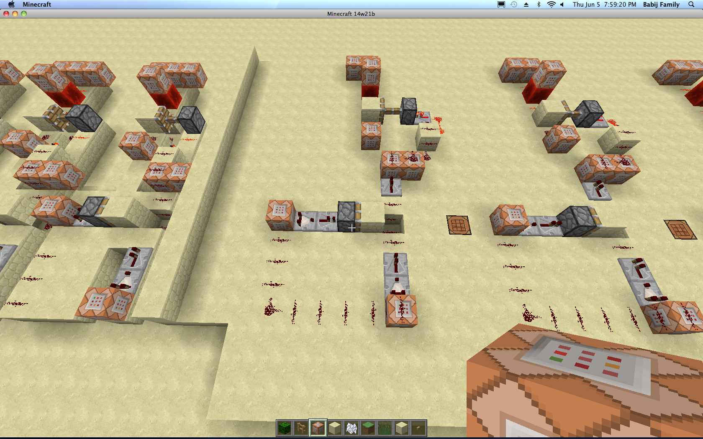Close the Minecraft window

click(6, 14)
